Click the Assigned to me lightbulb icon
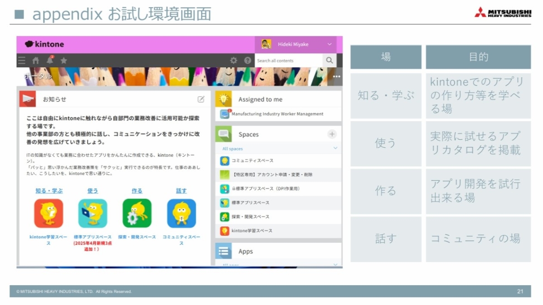 click(x=224, y=99)
